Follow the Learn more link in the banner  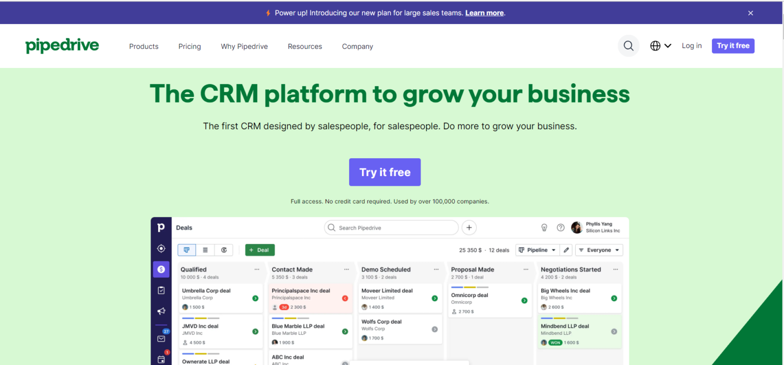[484, 13]
